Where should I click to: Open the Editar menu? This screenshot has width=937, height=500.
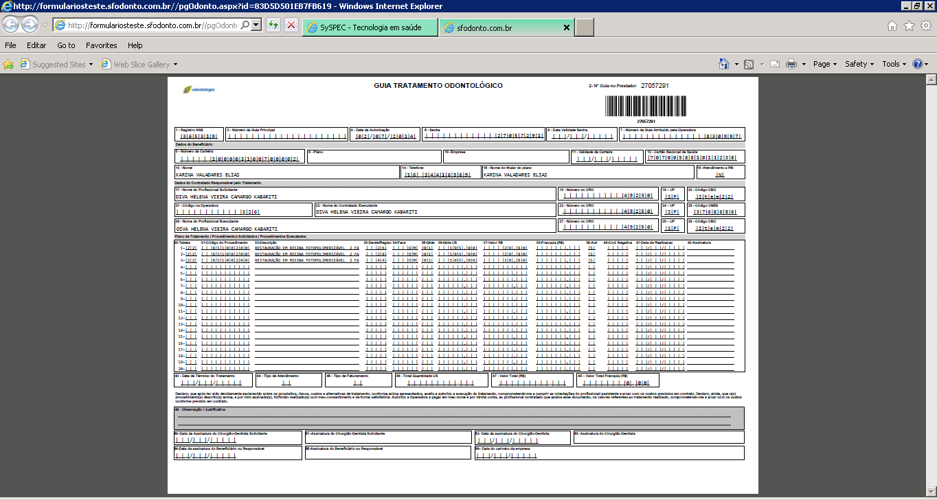[36, 45]
